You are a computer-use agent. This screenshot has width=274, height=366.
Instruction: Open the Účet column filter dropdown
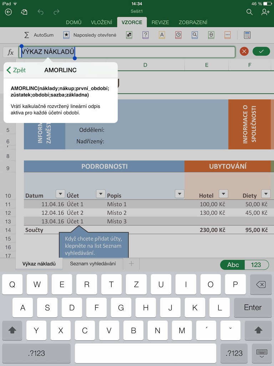pyautogui.click(x=101, y=194)
